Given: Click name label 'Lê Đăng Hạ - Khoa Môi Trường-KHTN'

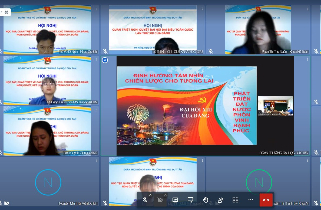Looking at the screenshot, I should [x=72, y=102].
